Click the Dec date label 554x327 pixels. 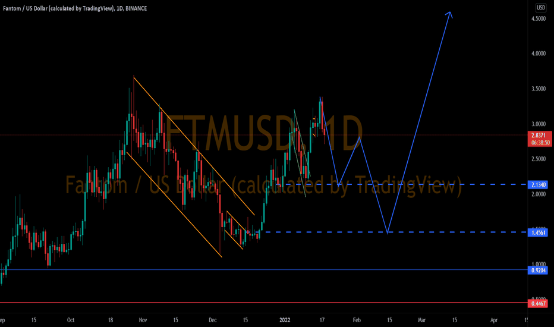pos(212,320)
